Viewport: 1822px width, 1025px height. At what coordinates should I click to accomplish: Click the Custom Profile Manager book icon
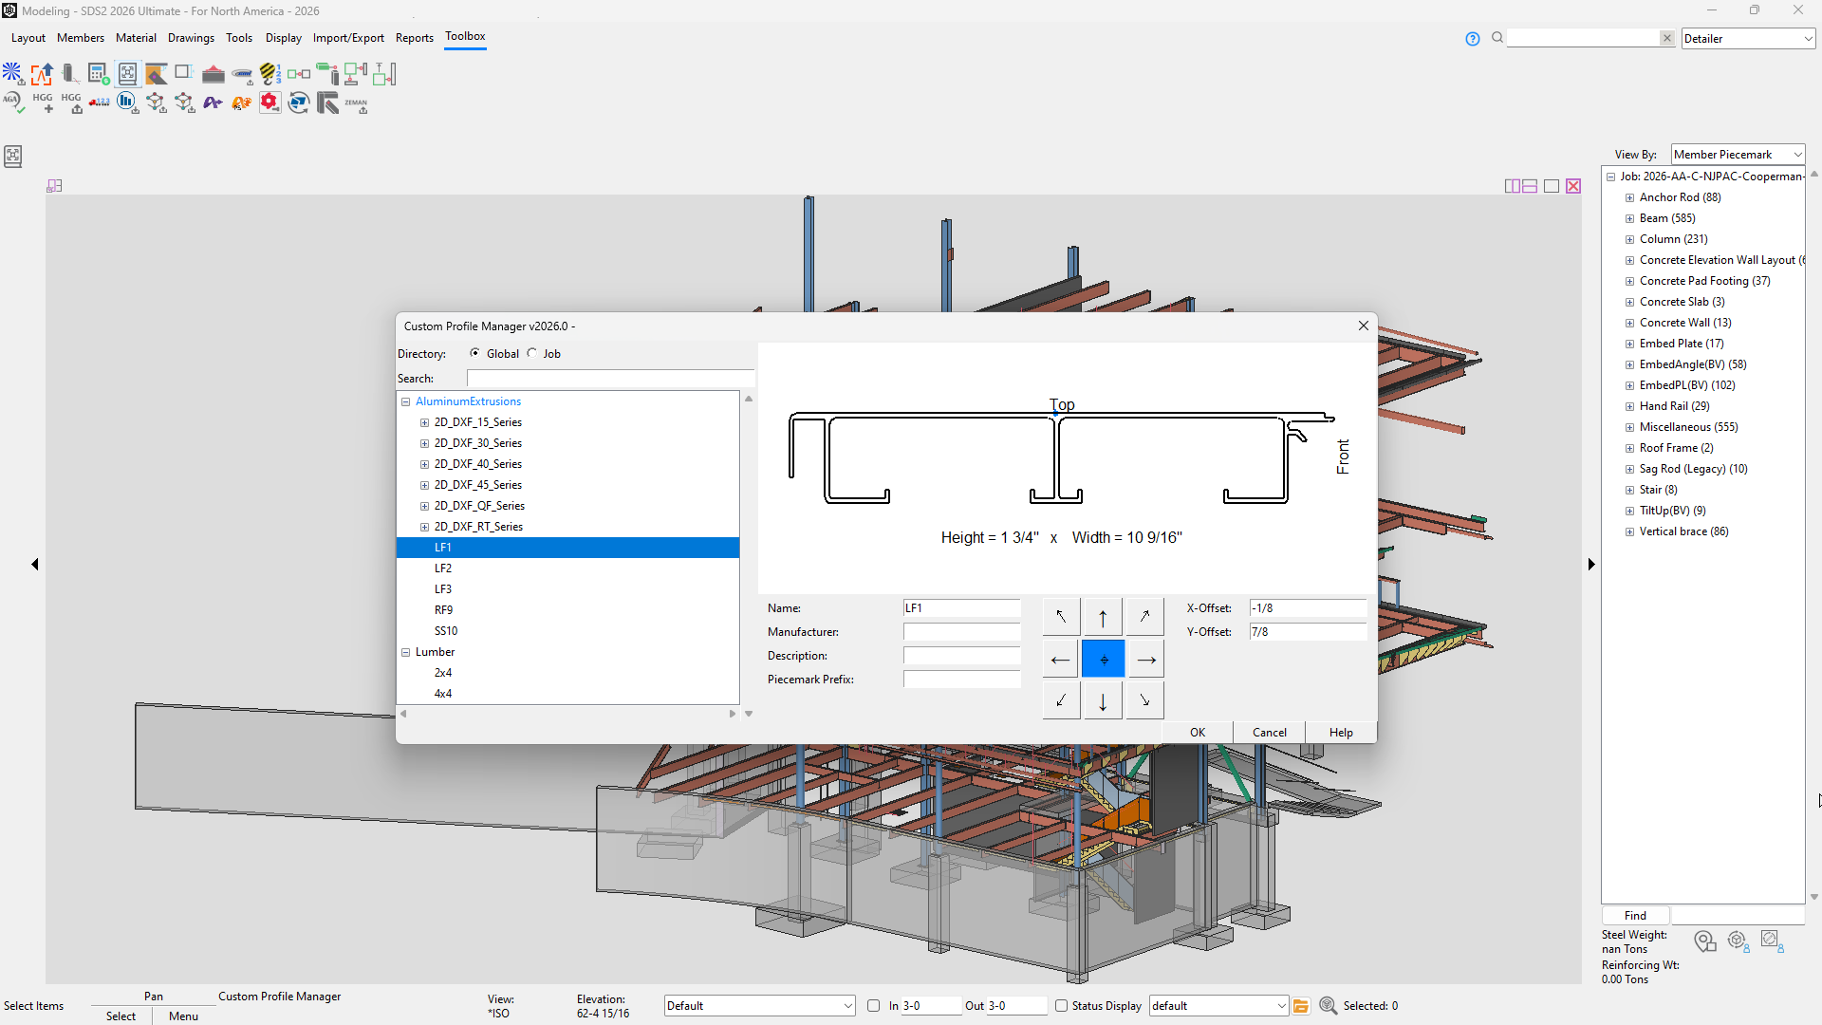(x=127, y=74)
